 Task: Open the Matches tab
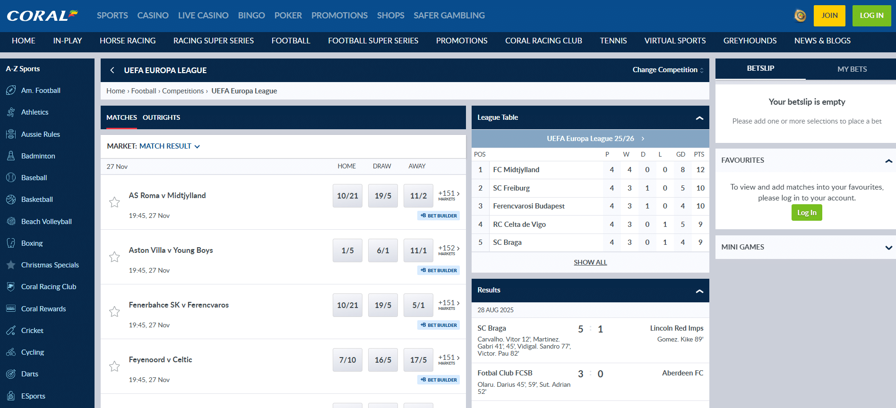[121, 117]
